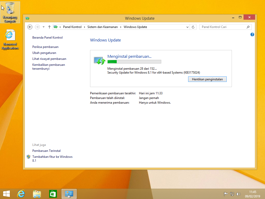
Task: Click Periksa pembaruan
Action: coord(45,47)
